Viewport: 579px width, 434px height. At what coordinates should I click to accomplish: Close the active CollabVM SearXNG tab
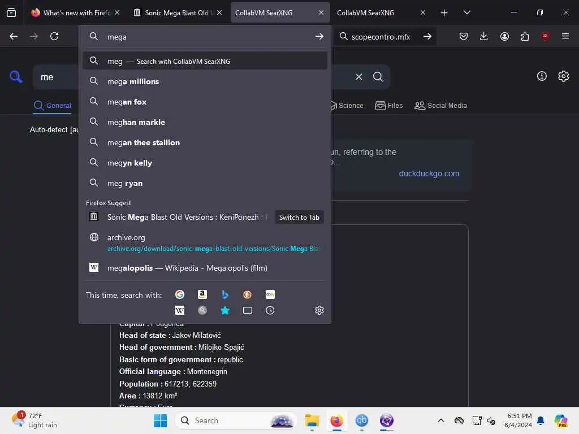321,12
